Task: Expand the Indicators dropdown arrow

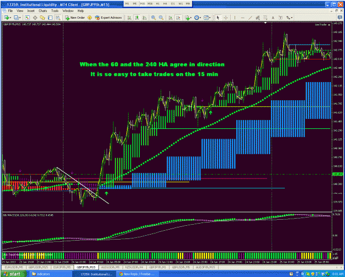Action: tap(191, 18)
